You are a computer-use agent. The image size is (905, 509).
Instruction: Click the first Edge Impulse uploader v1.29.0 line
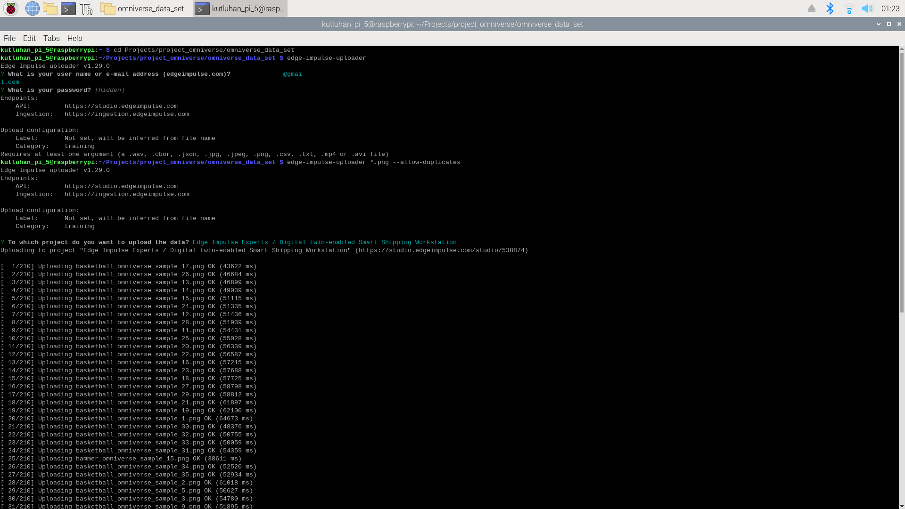click(x=55, y=66)
